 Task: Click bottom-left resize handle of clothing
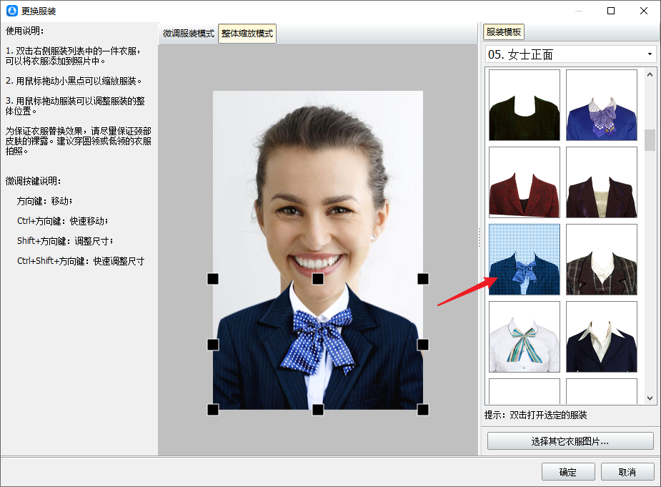pos(213,410)
